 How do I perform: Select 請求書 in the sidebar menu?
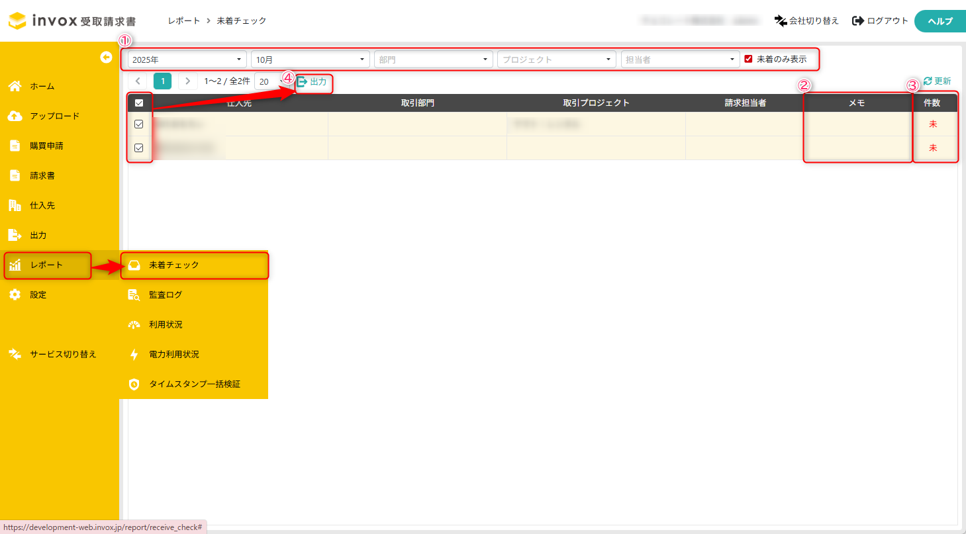(42, 175)
